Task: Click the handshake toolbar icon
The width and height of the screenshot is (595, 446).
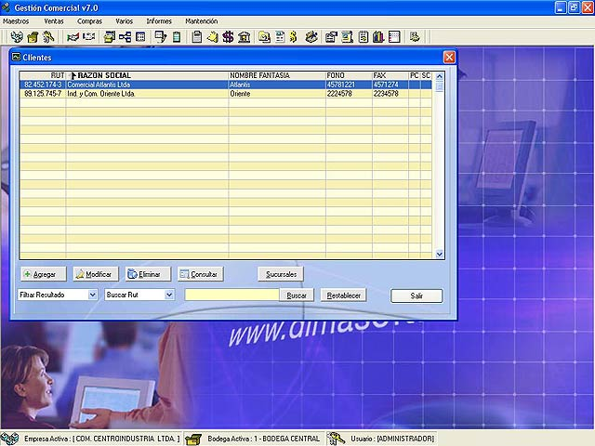Action: (72, 37)
